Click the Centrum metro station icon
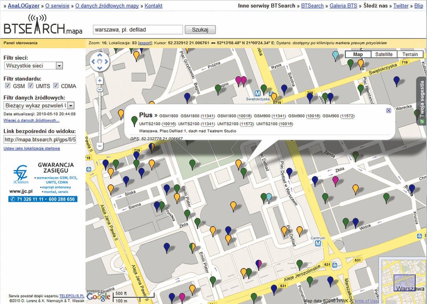The width and height of the screenshot is (427, 304). pyautogui.click(x=318, y=244)
